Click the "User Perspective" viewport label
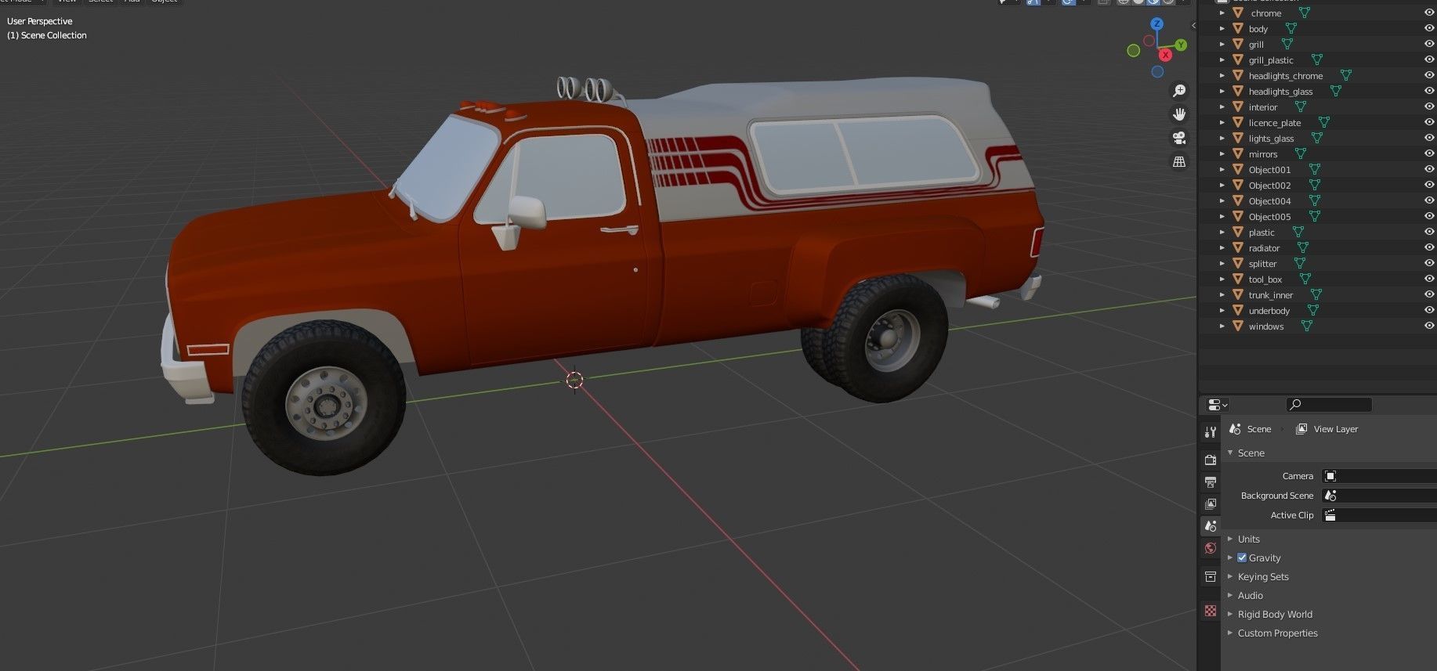 40,21
